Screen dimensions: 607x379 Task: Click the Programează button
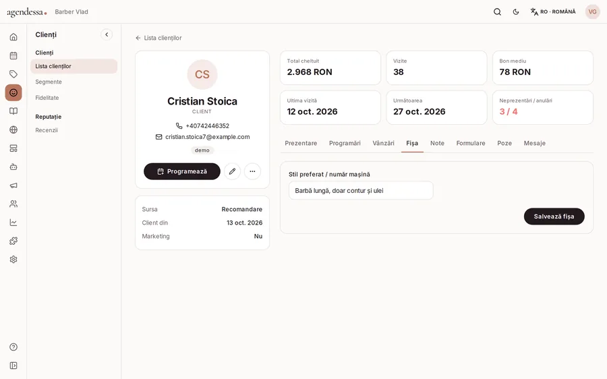click(x=182, y=171)
